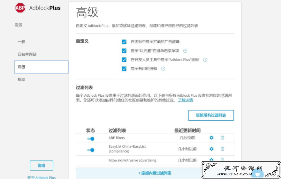Click the ABP filters list name

tap(117, 138)
